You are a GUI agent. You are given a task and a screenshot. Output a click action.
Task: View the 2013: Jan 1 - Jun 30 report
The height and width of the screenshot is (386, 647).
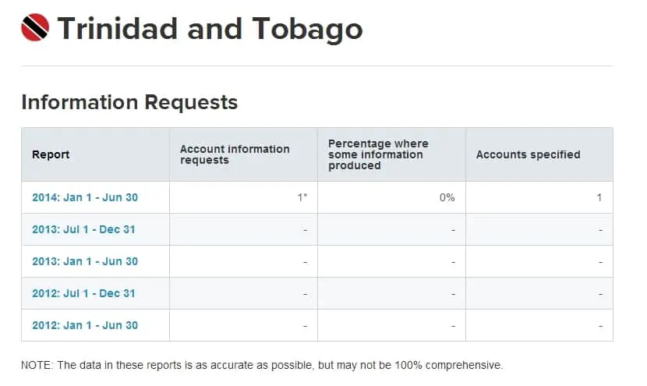(x=85, y=261)
